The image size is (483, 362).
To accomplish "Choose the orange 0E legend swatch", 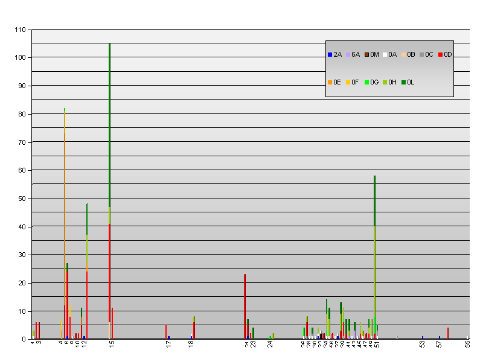I will (330, 82).
